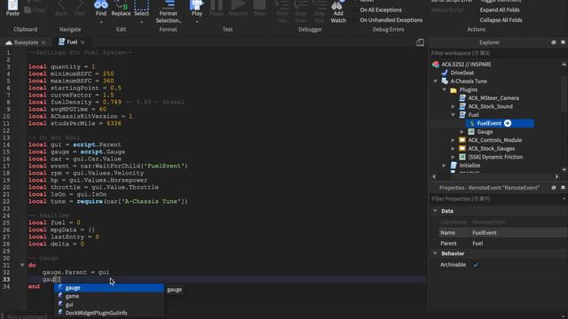Click Format Selection icon

[x=170, y=4]
